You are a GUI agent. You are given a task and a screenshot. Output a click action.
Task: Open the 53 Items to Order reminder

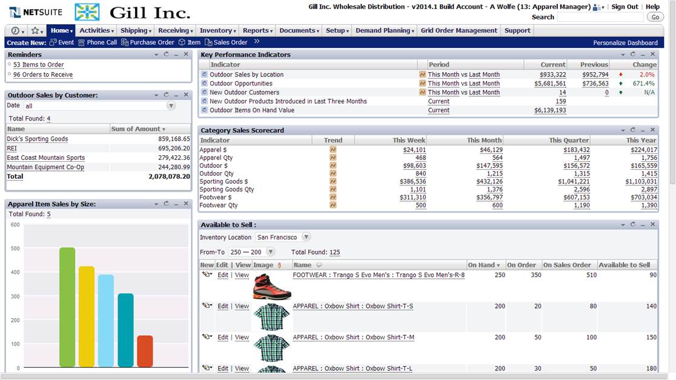(x=38, y=65)
